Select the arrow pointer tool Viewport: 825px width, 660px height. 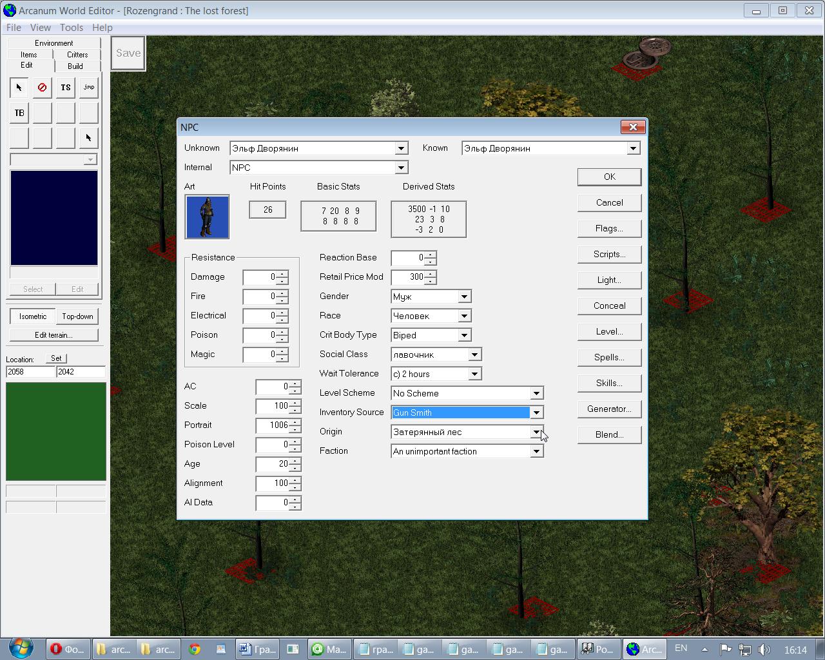(x=19, y=88)
